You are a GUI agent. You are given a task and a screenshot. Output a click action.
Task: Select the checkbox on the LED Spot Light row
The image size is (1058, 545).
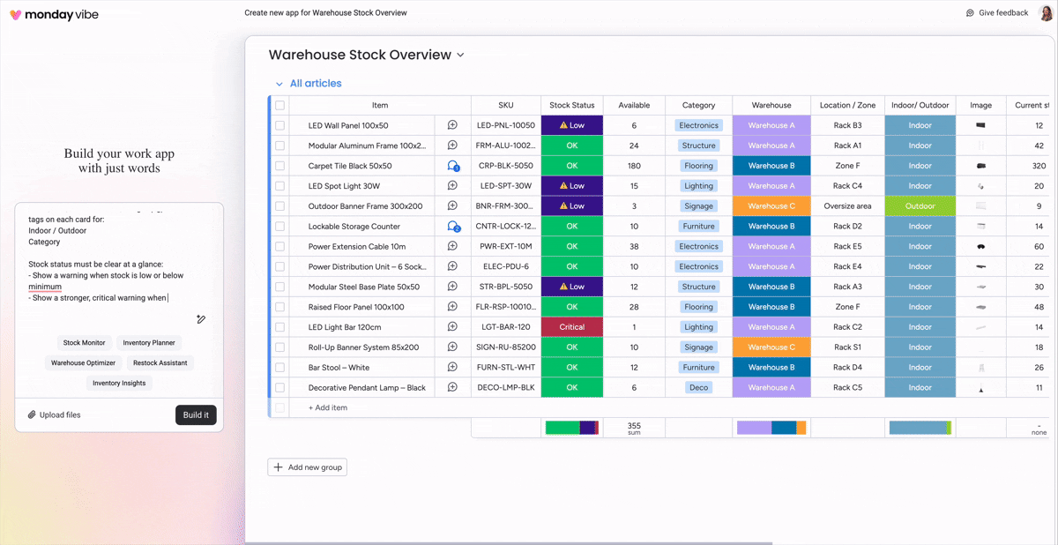coord(279,185)
